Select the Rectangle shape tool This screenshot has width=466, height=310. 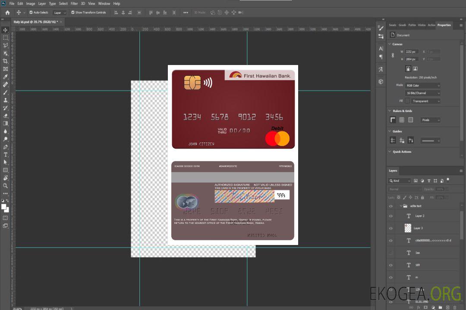click(5, 170)
